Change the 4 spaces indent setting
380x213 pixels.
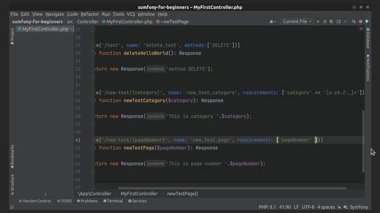[326, 207]
